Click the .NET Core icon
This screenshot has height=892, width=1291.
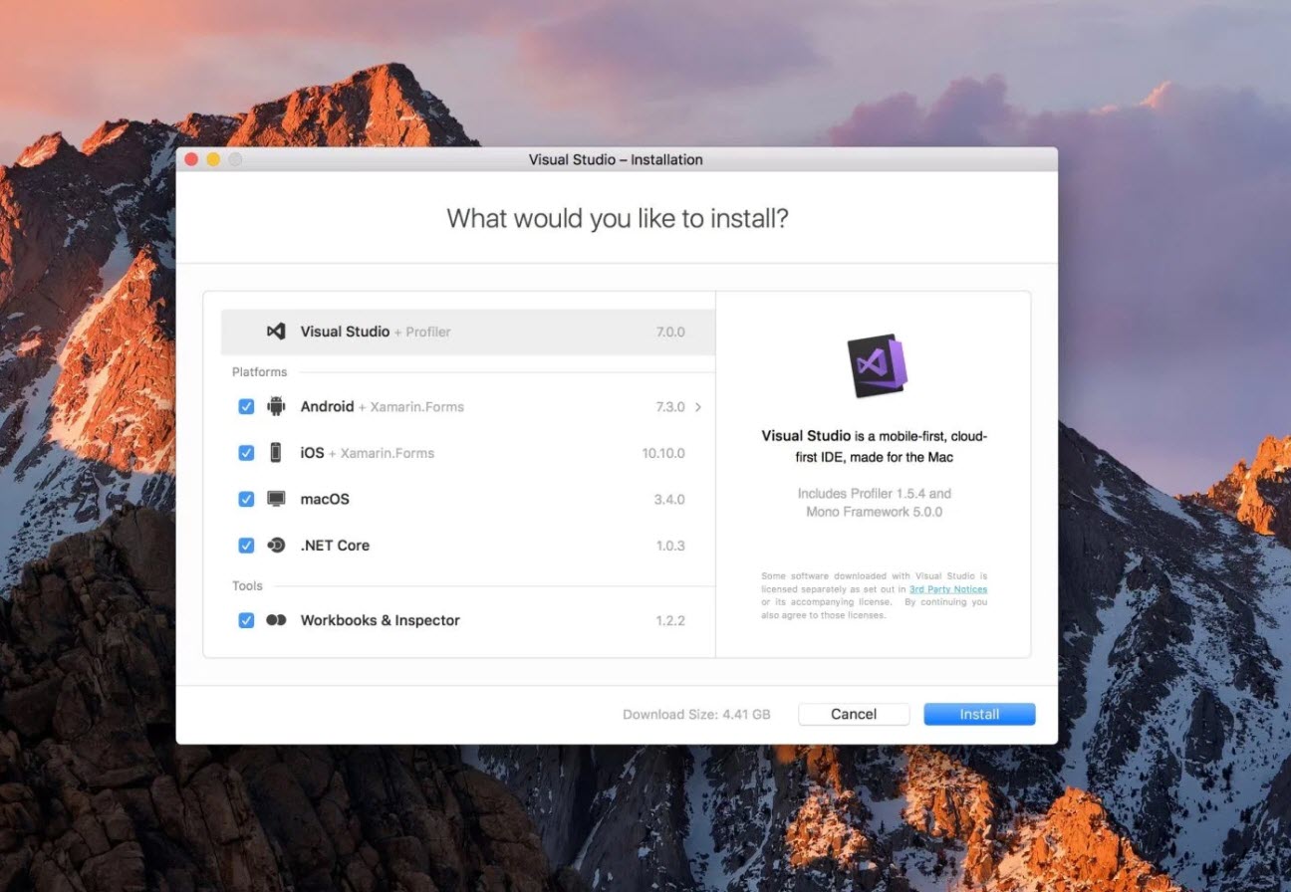276,546
